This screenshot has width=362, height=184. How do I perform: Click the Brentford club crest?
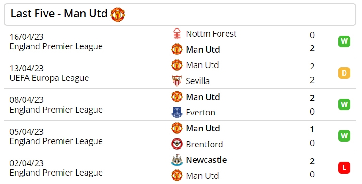click(177, 144)
